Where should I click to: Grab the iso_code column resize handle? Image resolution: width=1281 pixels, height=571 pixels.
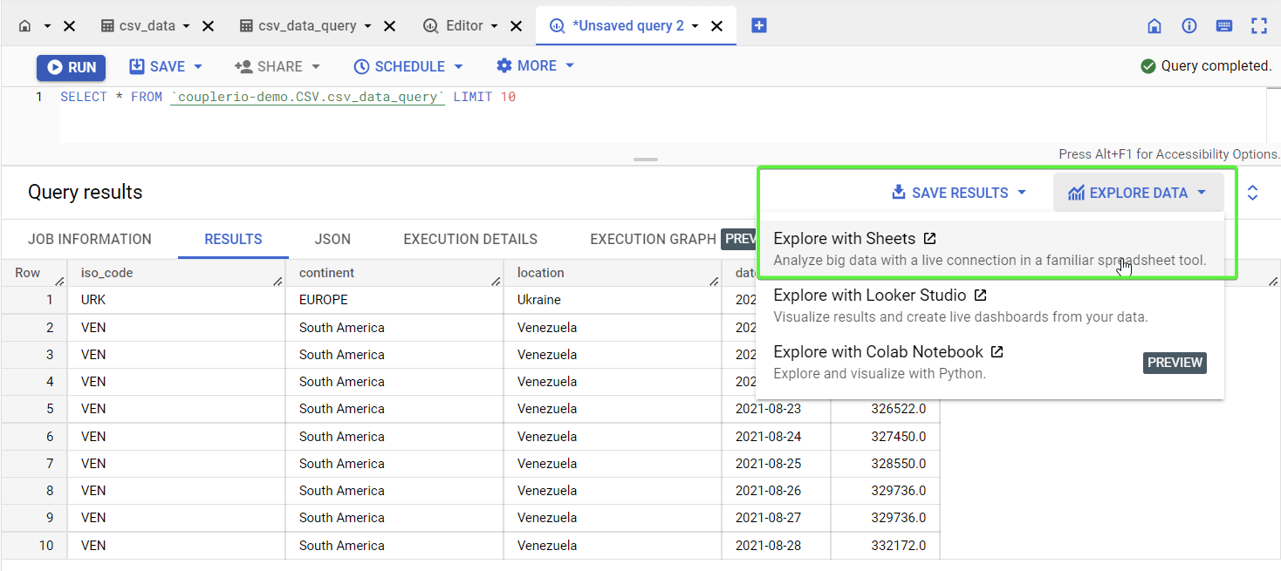[278, 281]
